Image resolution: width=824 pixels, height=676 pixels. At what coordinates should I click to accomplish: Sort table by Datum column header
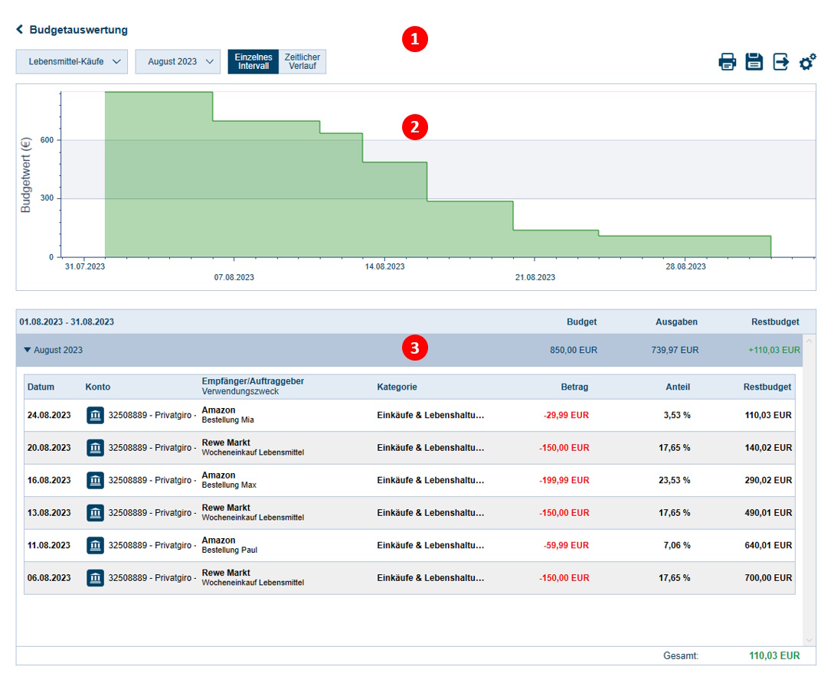41,387
